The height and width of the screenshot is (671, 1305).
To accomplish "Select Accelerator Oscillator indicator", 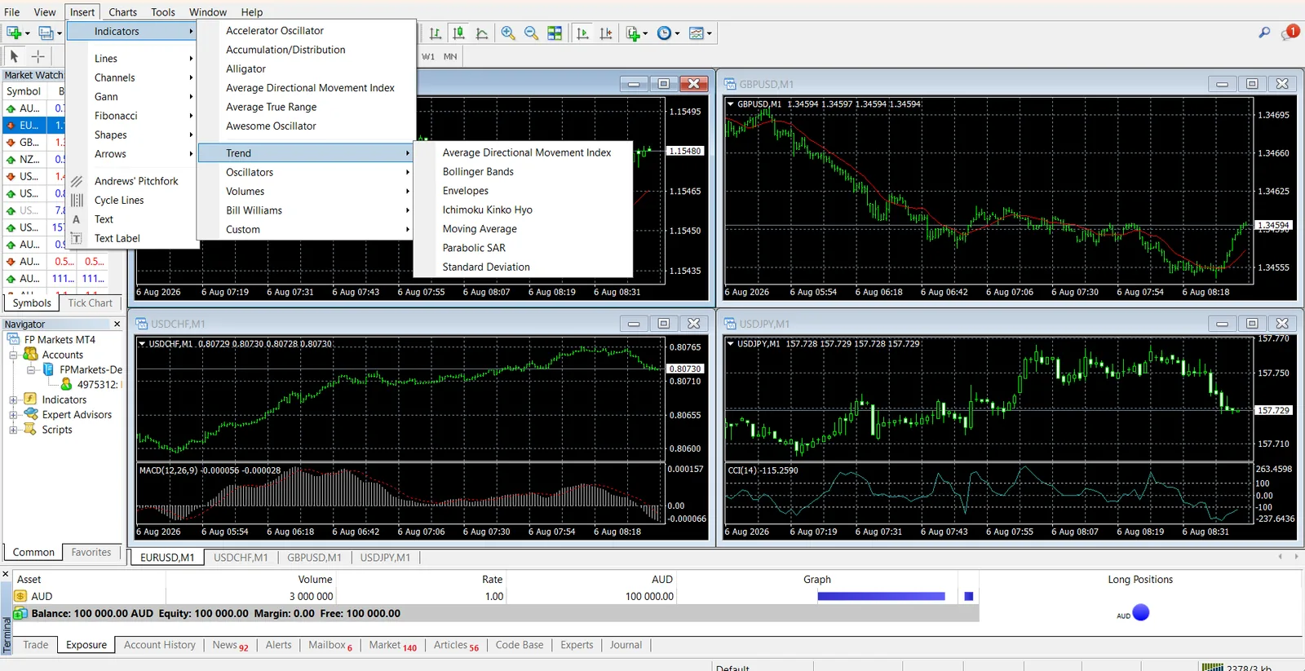I will 275,30.
